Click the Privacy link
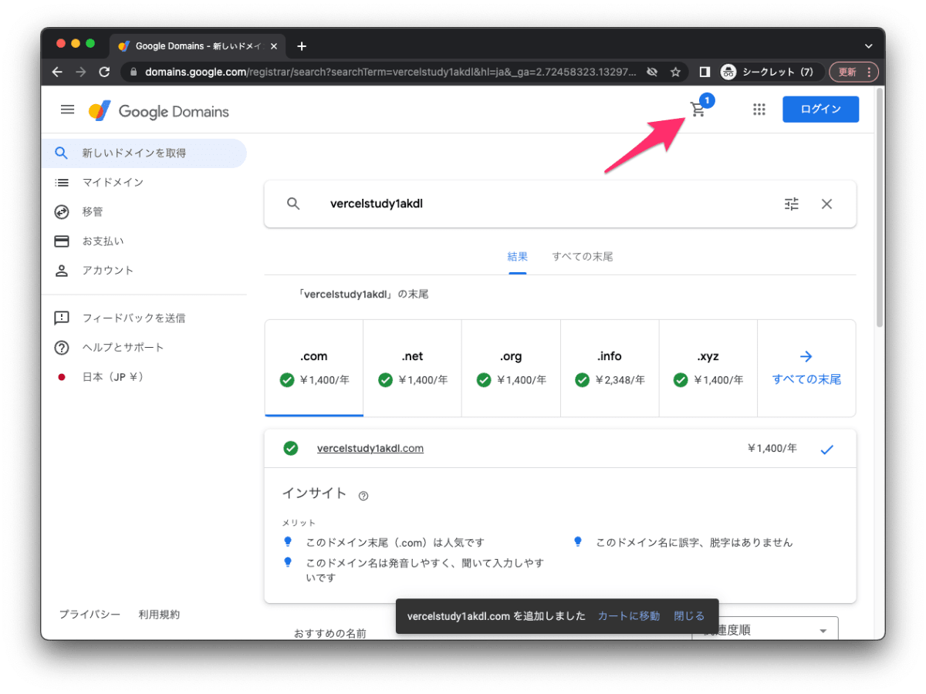This screenshot has width=926, height=694. (90, 615)
